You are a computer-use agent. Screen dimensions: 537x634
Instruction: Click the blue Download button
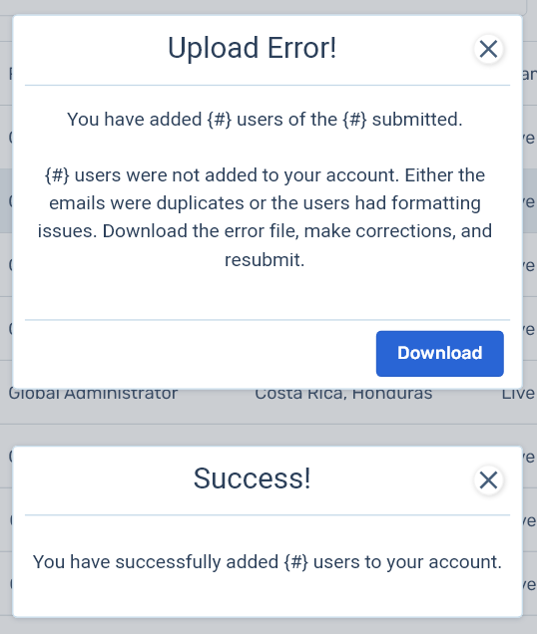click(440, 354)
